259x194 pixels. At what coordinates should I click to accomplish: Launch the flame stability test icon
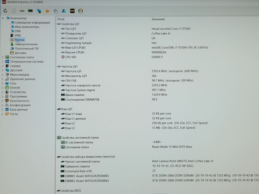[x=47, y=11]
